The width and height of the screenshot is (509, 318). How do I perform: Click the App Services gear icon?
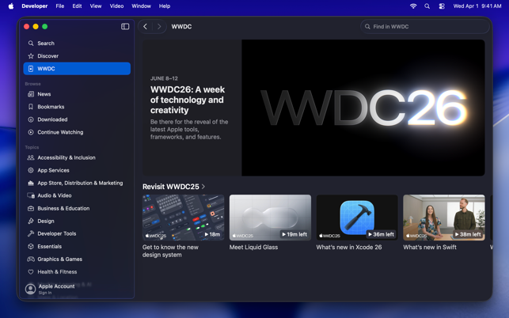pos(31,170)
